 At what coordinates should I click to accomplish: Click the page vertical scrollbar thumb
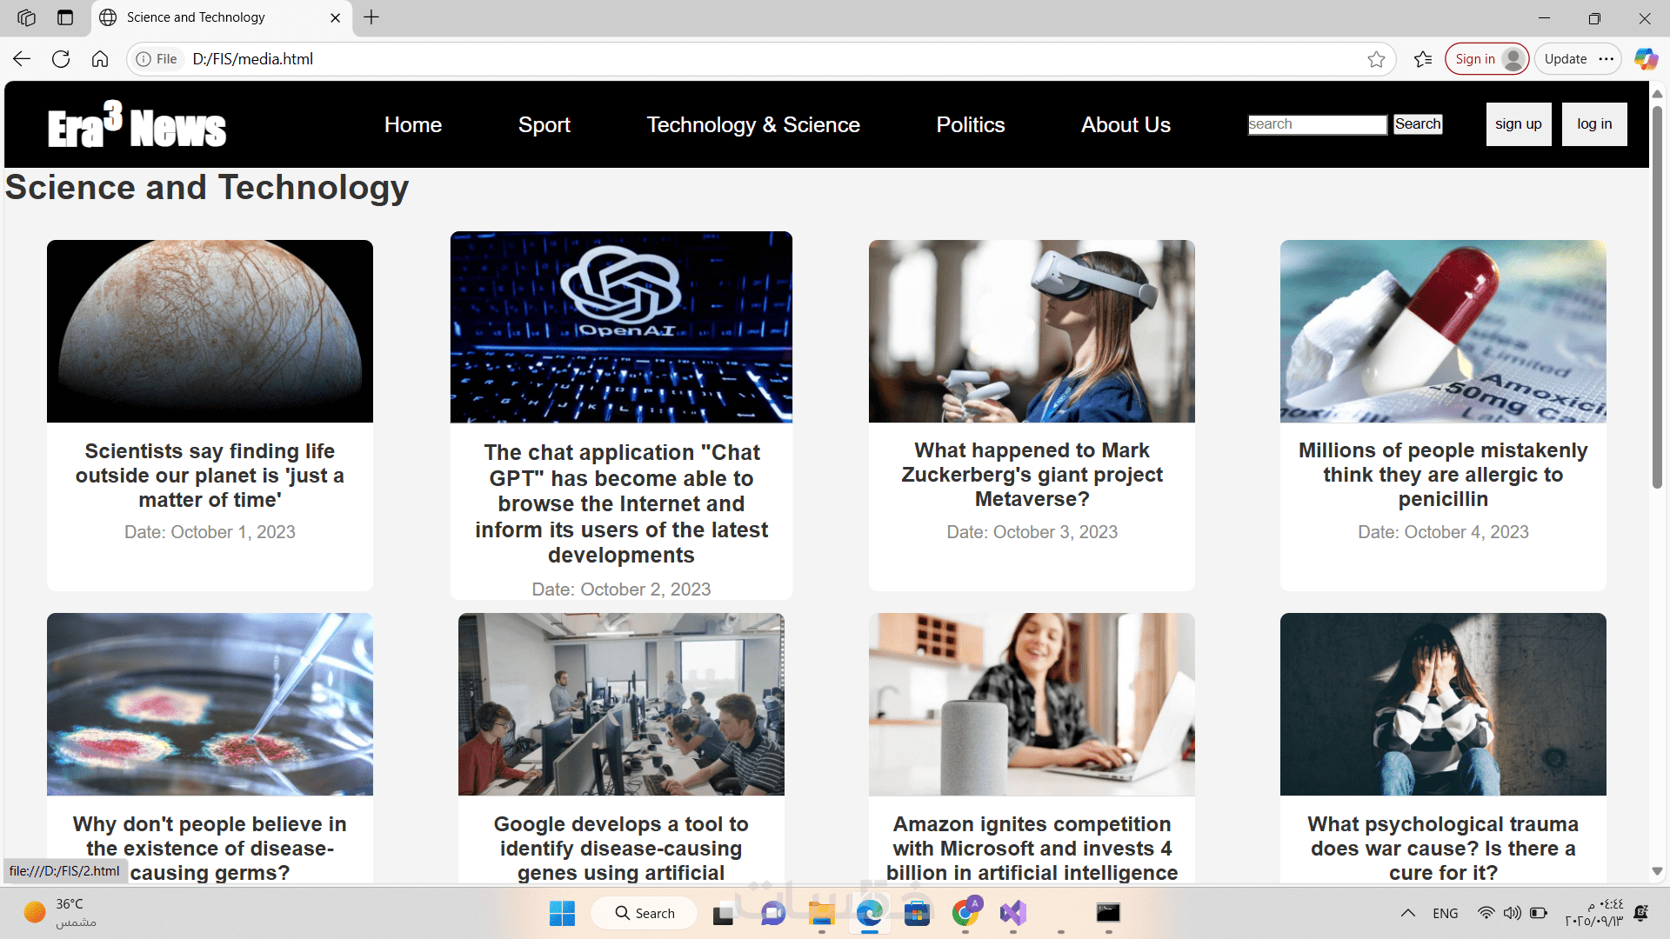pyautogui.click(x=1657, y=296)
